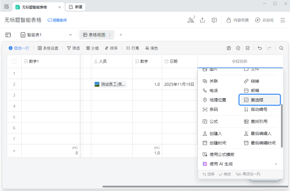Open the 行高 row height option
This screenshot has height=191, width=290.
coord(133,48)
